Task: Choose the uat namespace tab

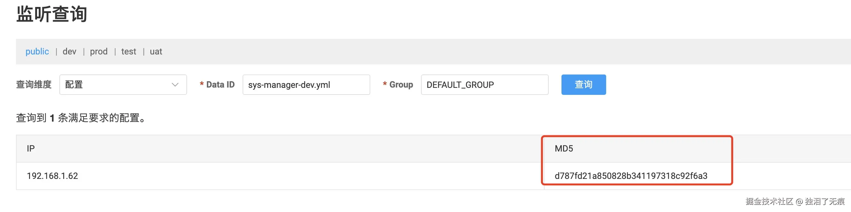Action: click(x=156, y=52)
